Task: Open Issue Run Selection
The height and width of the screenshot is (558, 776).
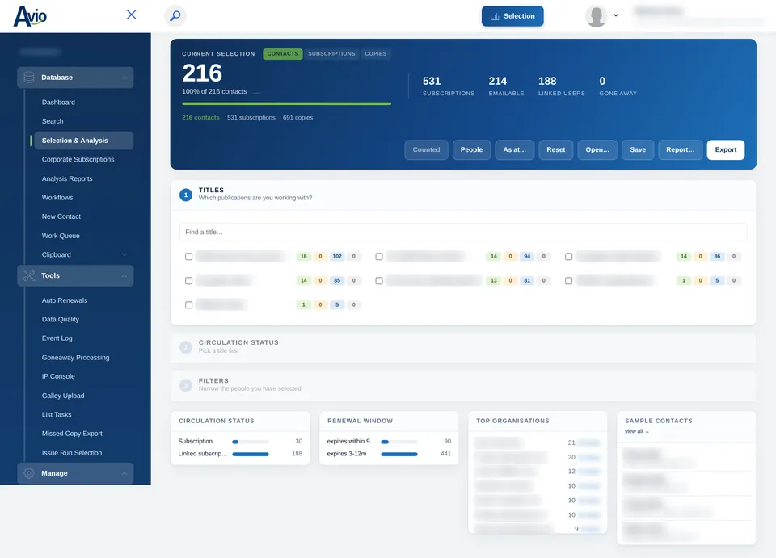Action: click(72, 453)
